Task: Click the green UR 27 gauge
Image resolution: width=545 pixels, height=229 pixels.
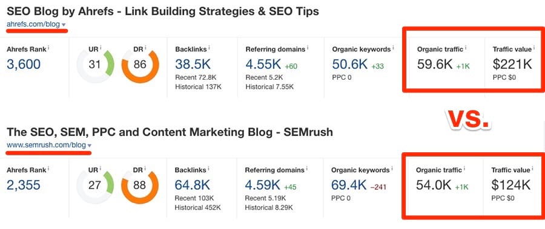Action: (95, 185)
